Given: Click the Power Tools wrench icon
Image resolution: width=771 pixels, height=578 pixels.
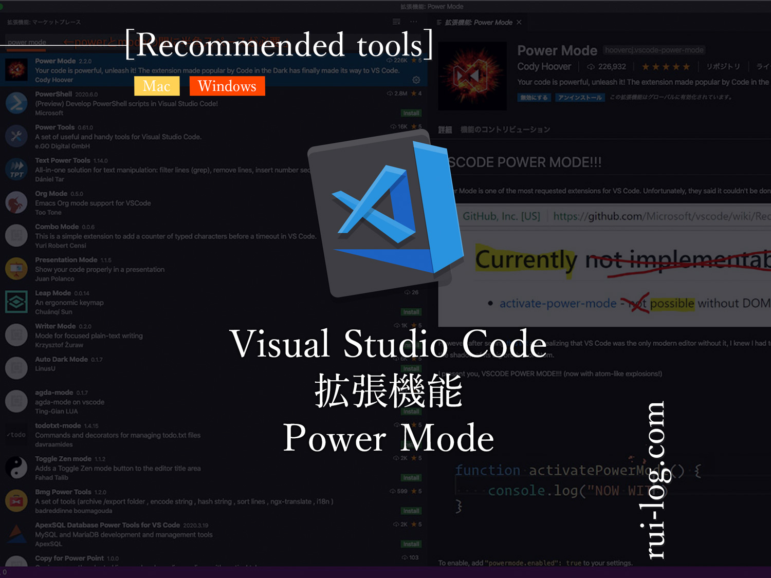Looking at the screenshot, I should coord(16,136).
